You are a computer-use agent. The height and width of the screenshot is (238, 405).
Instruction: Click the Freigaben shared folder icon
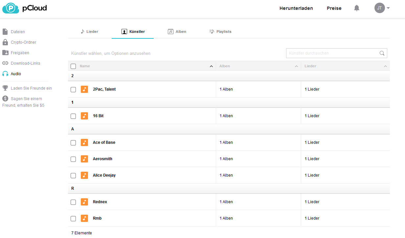[5, 53]
